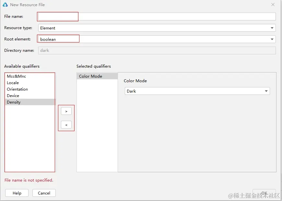Select Orientation in Available qualifiers
Screen dimensions: 282x201
point(30,89)
